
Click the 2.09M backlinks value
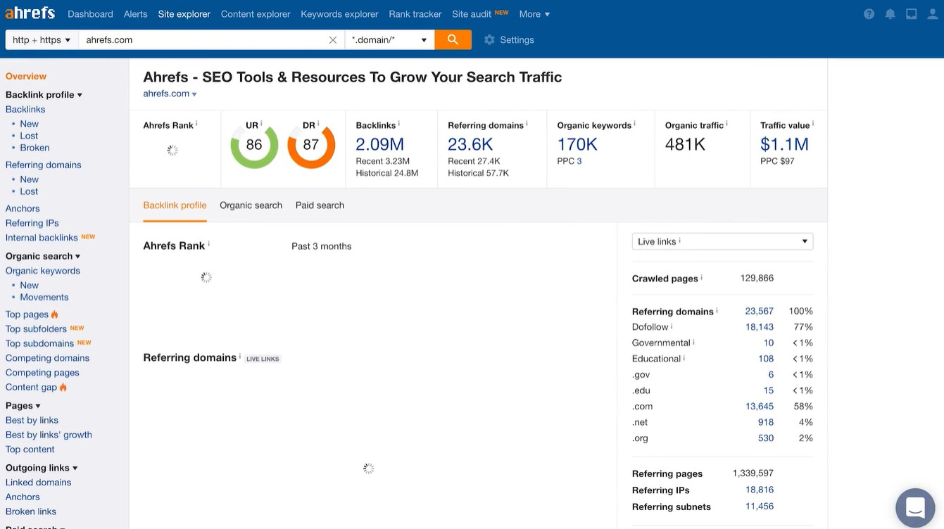[x=379, y=144]
